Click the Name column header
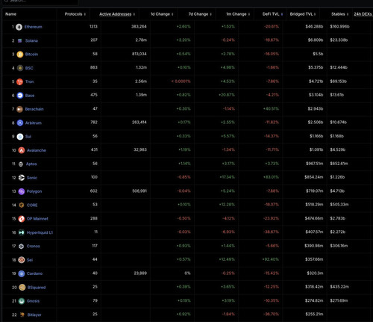This screenshot has width=373, height=322. coord(10,14)
